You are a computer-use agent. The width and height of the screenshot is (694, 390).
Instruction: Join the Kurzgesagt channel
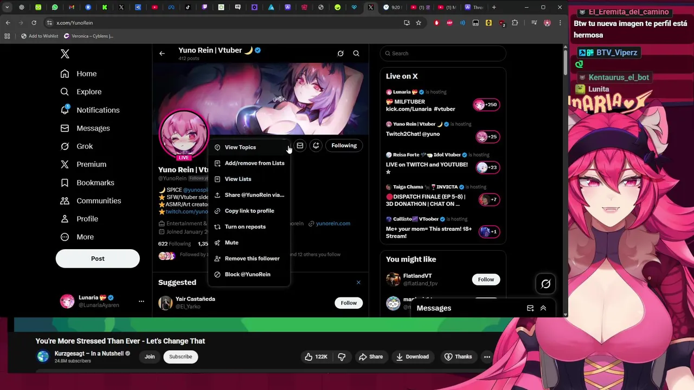click(150, 356)
